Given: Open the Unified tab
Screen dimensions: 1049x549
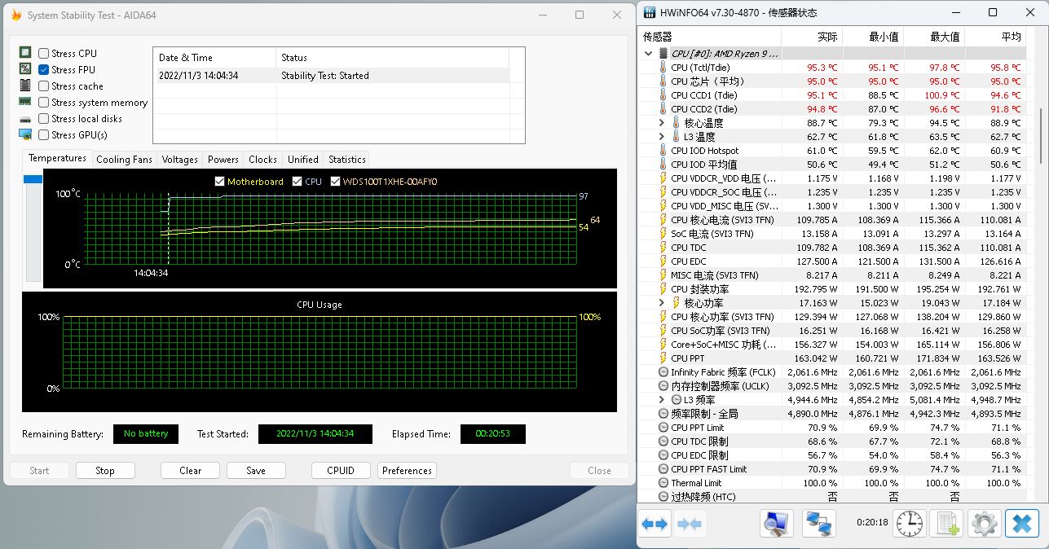Looking at the screenshot, I should [x=302, y=160].
